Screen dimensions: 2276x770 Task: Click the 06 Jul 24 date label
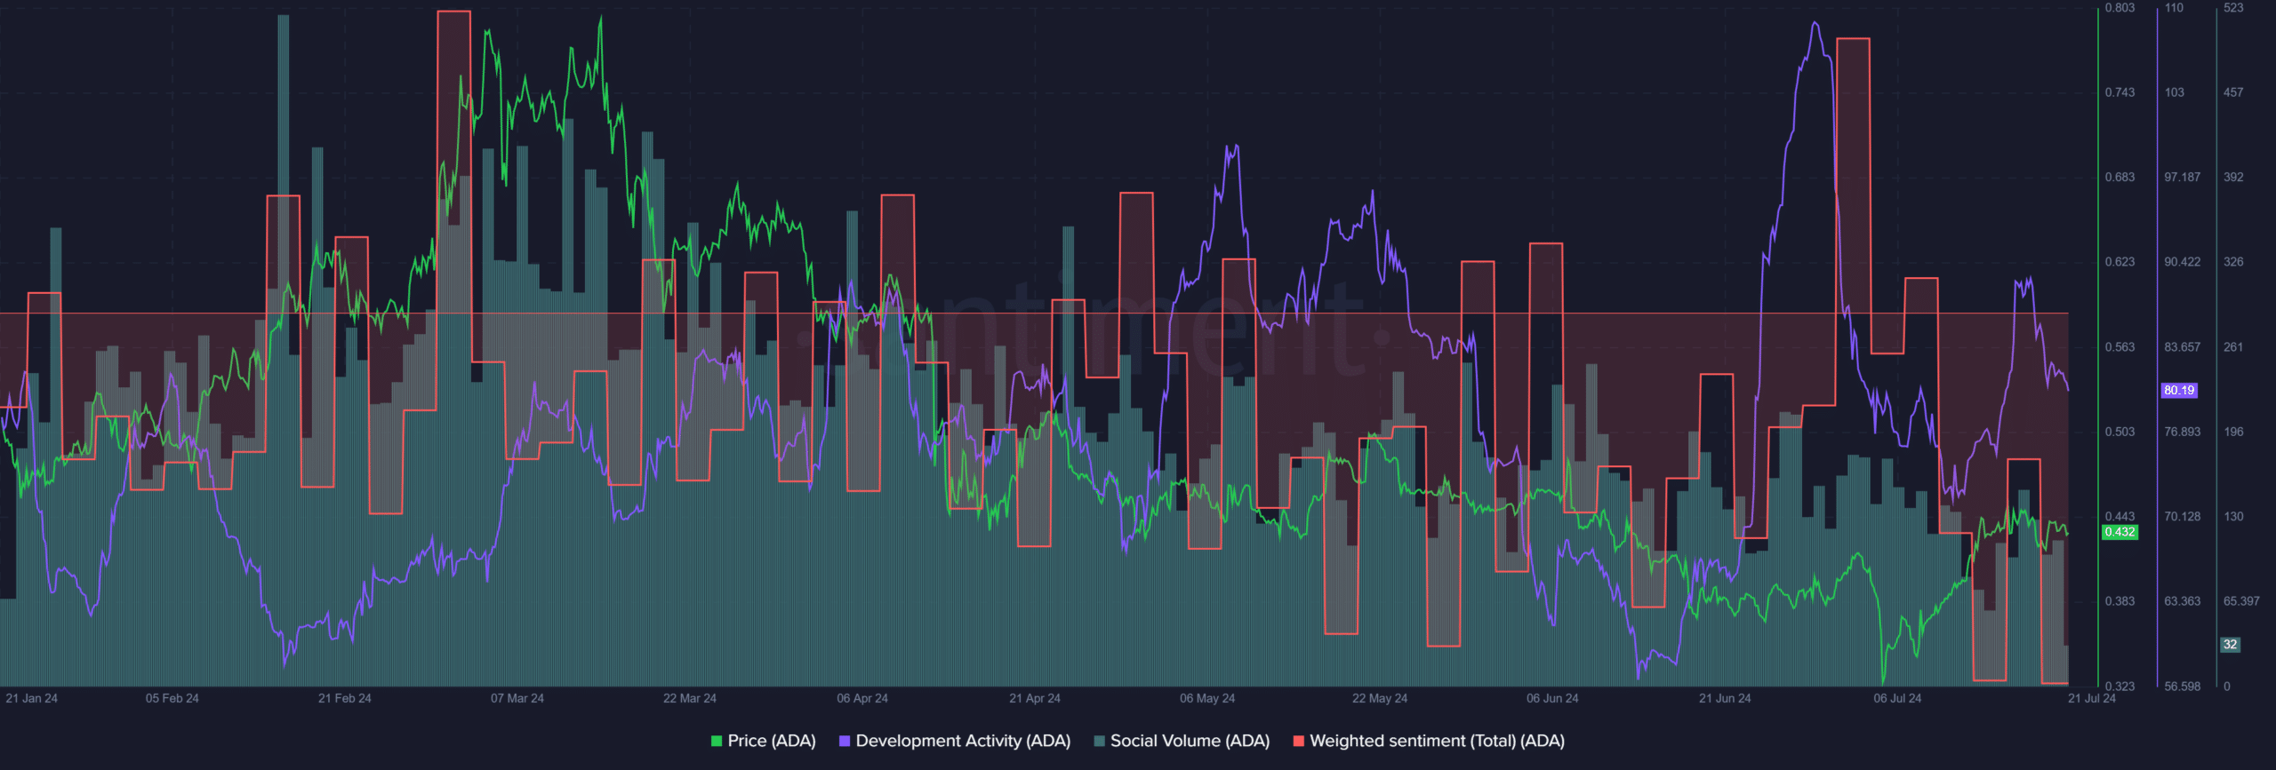click(1897, 698)
